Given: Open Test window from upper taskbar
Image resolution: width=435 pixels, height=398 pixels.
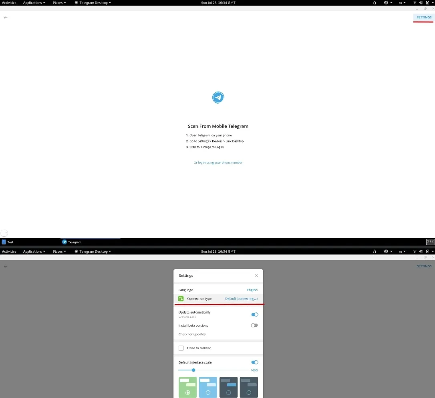Looking at the screenshot, I should click(x=8, y=242).
